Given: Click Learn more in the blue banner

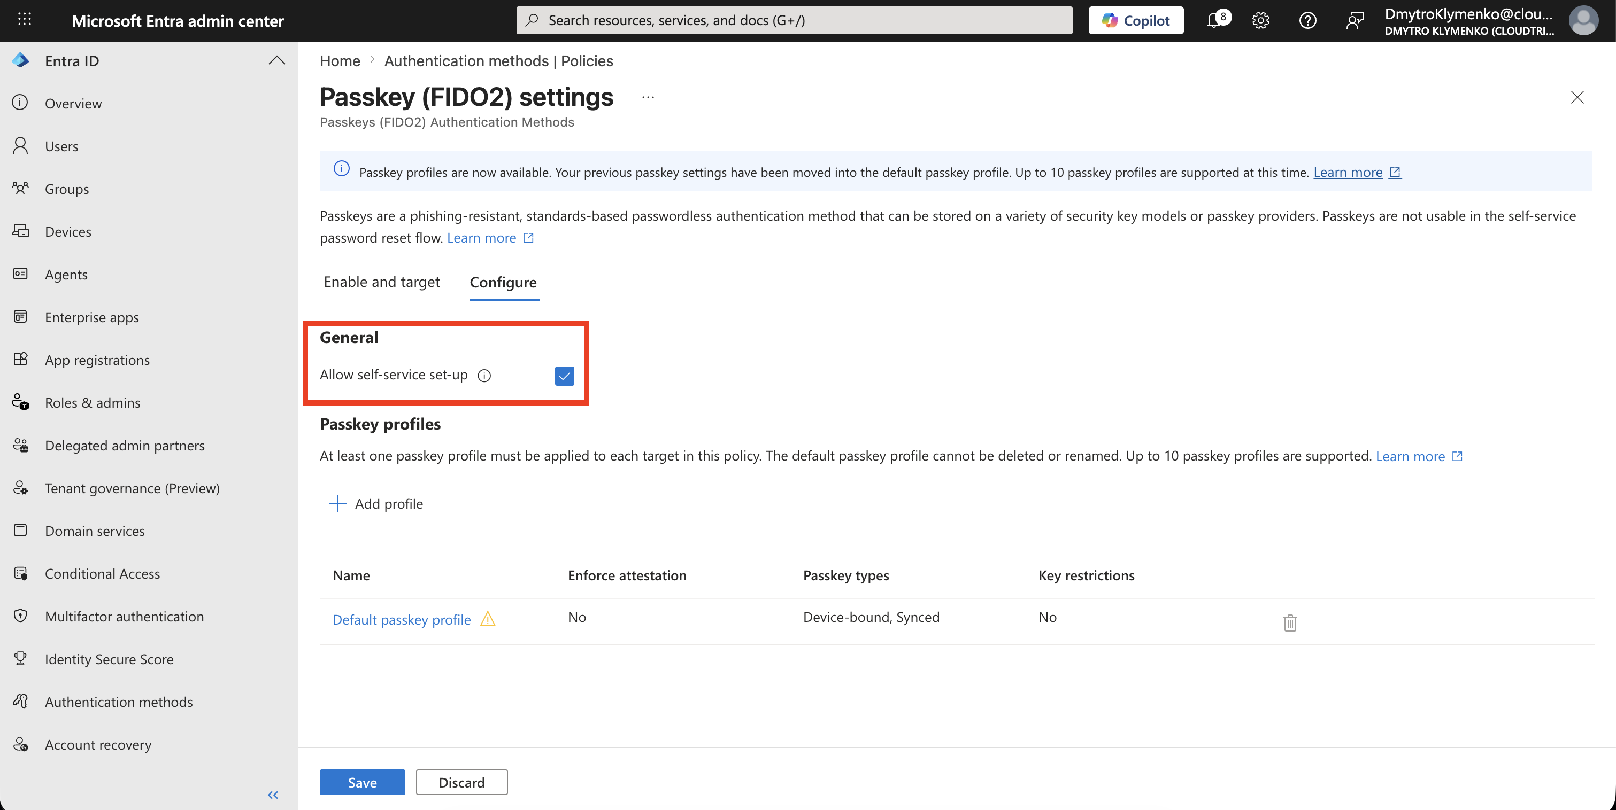Looking at the screenshot, I should point(1348,172).
